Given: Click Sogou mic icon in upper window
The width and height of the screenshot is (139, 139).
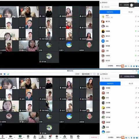Looking at the screenshot, I should [x=131, y=66].
